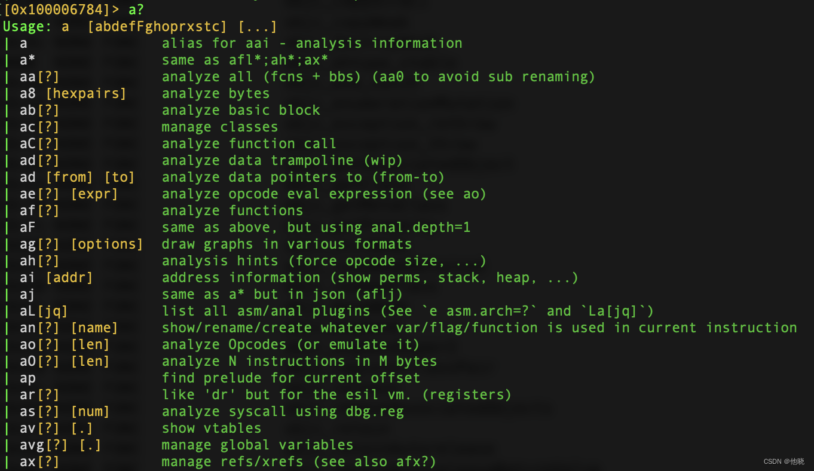This screenshot has width=814, height=471.
Task: Click the 'af[?]' analyze functions entry
Action: tap(39, 211)
